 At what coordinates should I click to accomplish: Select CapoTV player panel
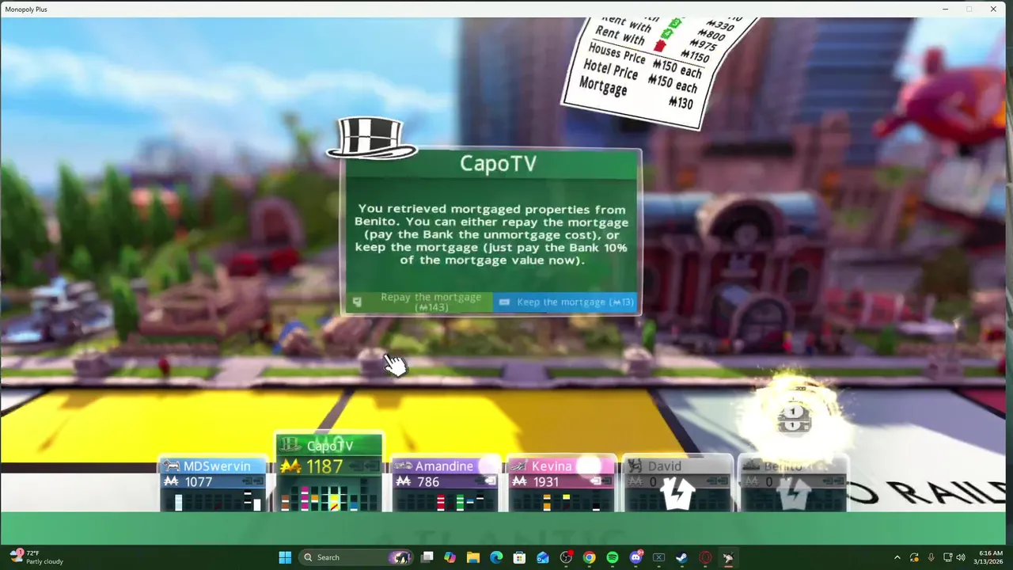[328, 473]
